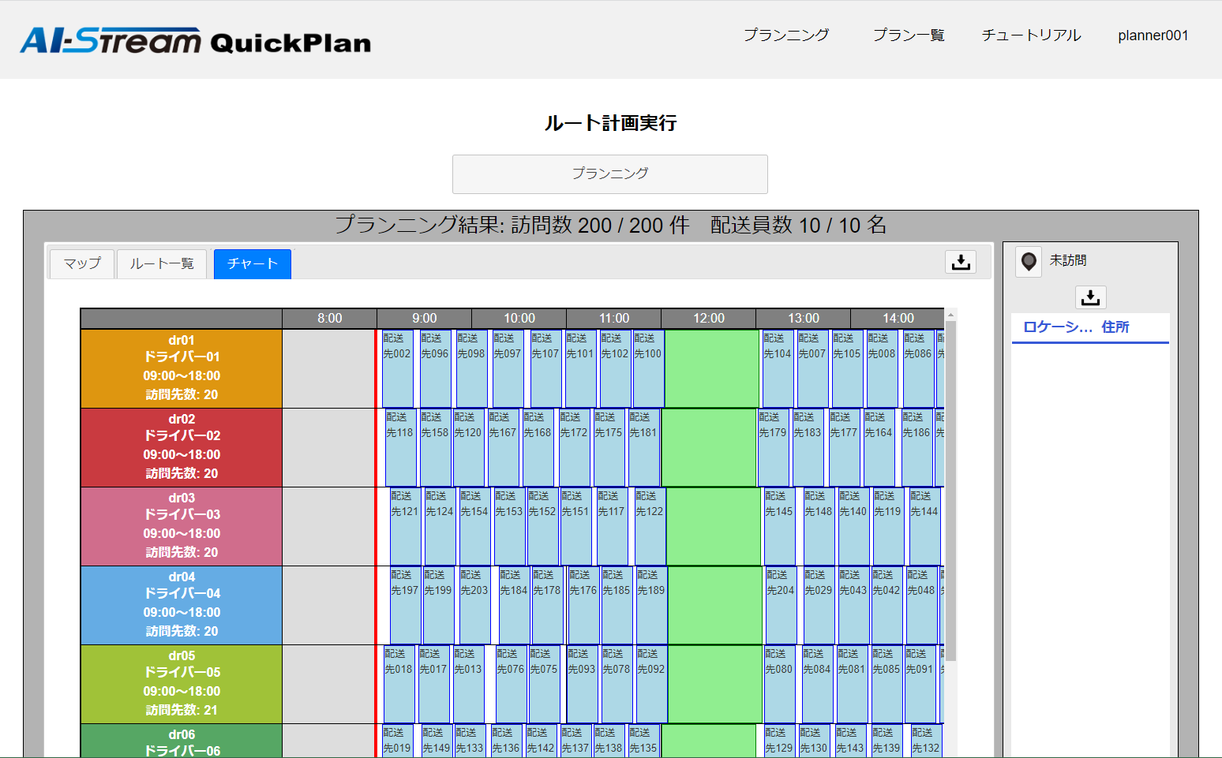Click dr02's green break block at 12:00
The height and width of the screenshot is (758, 1222).
(708, 447)
